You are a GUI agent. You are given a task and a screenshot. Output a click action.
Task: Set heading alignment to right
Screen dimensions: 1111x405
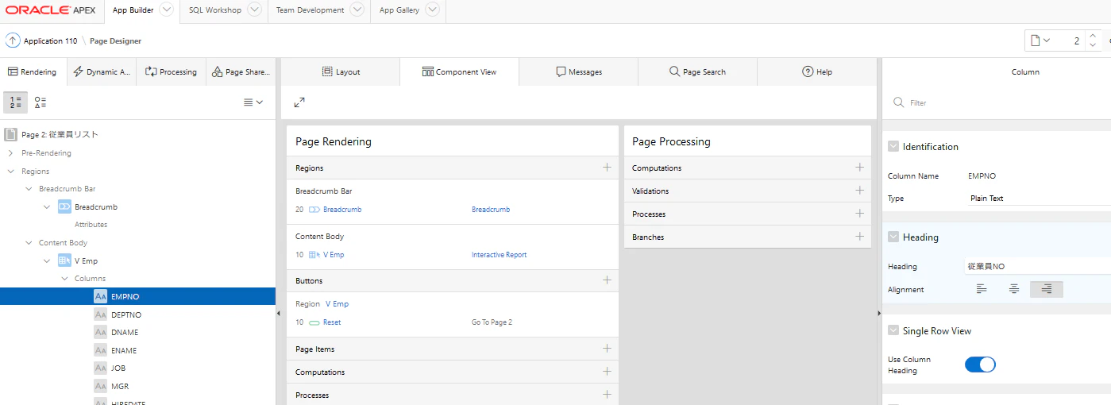pos(1047,289)
